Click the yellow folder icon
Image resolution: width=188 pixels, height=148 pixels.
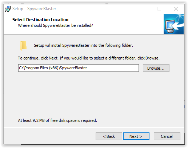(x=23, y=46)
